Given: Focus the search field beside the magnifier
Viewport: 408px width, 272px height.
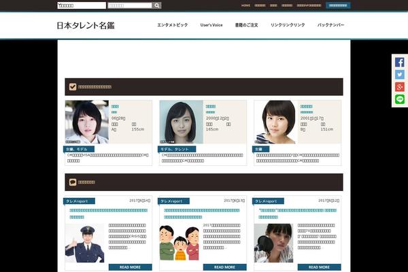Looking at the screenshot, I should point(130,5).
